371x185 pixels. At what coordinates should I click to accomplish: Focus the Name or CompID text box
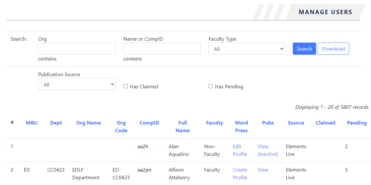click(162, 49)
